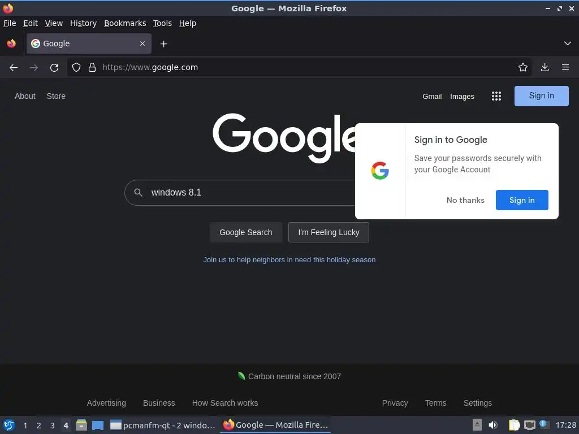Viewport: 579px width, 434px height.
Task: Click the magnifier icon in search box
Action: click(x=138, y=192)
